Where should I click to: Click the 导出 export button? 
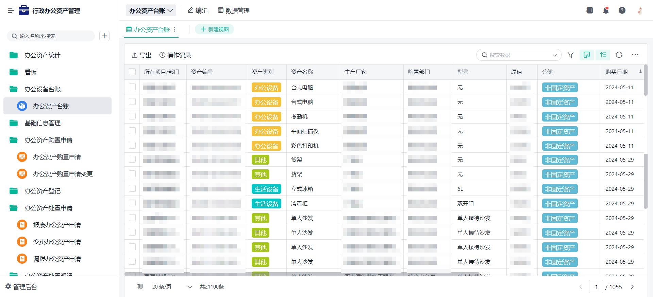tap(141, 55)
